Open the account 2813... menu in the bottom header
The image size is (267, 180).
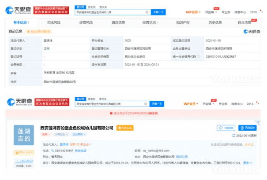pyautogui.click(x=253, y=104)
